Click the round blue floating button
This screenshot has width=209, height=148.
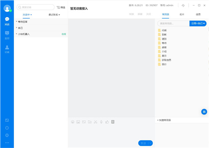click(x=204, y=112)
